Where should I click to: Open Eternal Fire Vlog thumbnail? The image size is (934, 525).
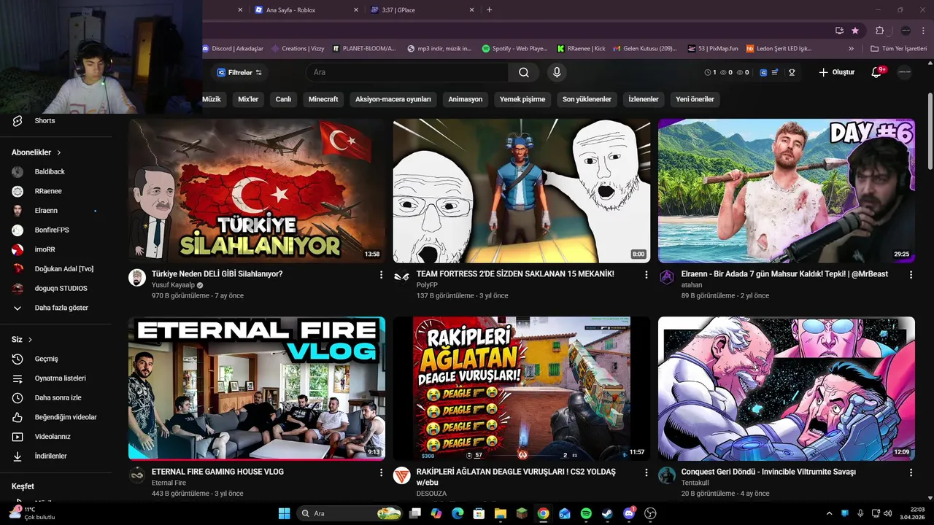(x=257, y=388)
